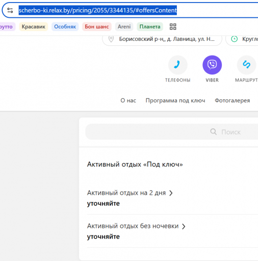Open the Особняк bookmark

(65, 27)
